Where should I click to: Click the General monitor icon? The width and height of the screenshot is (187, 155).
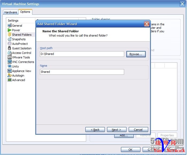(10, 26)
